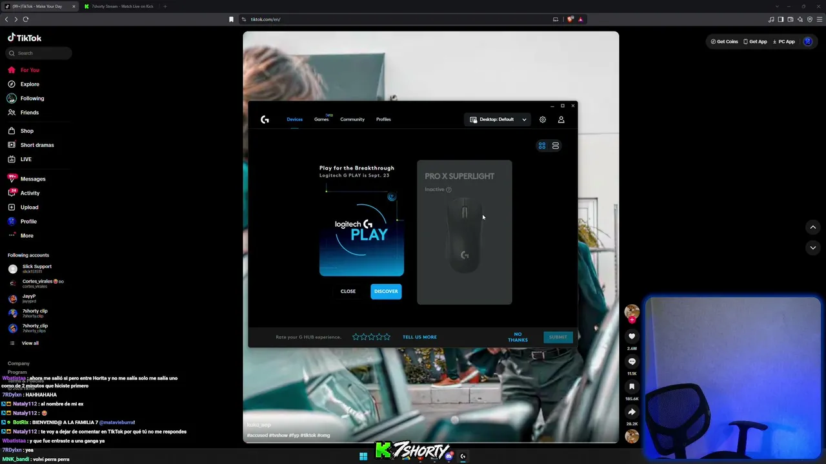
Task: Click the Company footer heading in TikTok
Action: (x=19, y=363)
